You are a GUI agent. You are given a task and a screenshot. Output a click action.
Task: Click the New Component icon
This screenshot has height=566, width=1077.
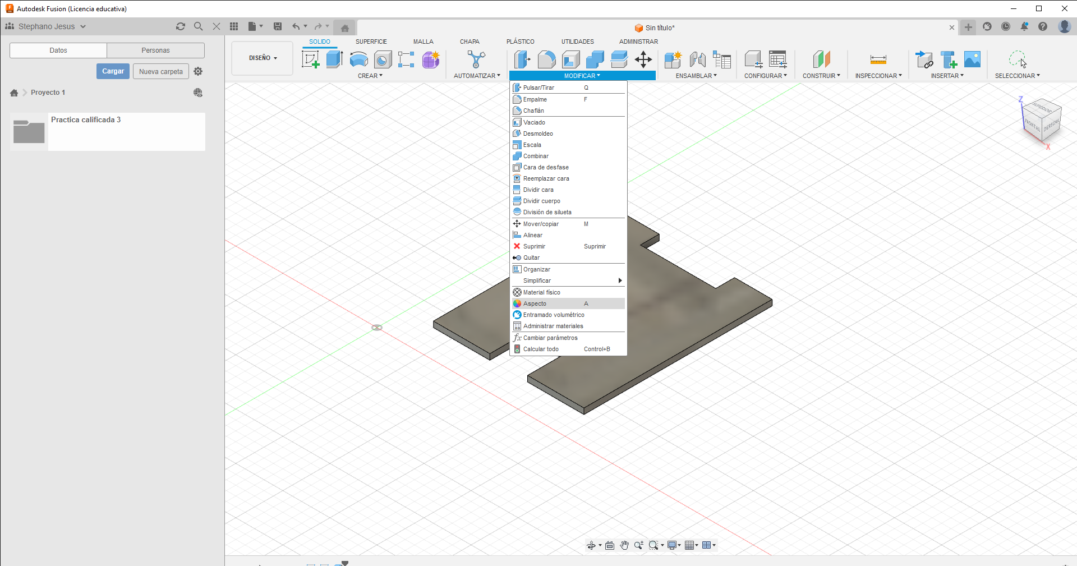click(673, 59)
